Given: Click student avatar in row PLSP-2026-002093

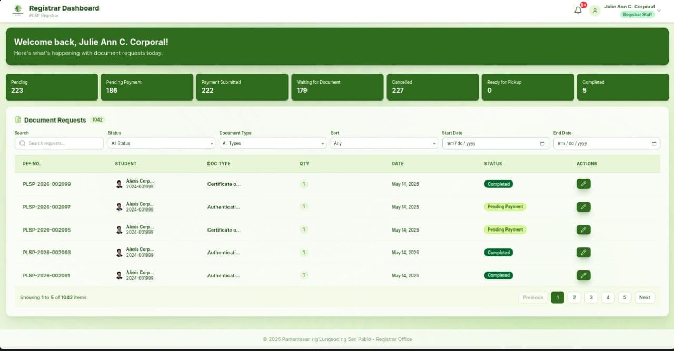Looking at the screenshot, I should (120, 253).
